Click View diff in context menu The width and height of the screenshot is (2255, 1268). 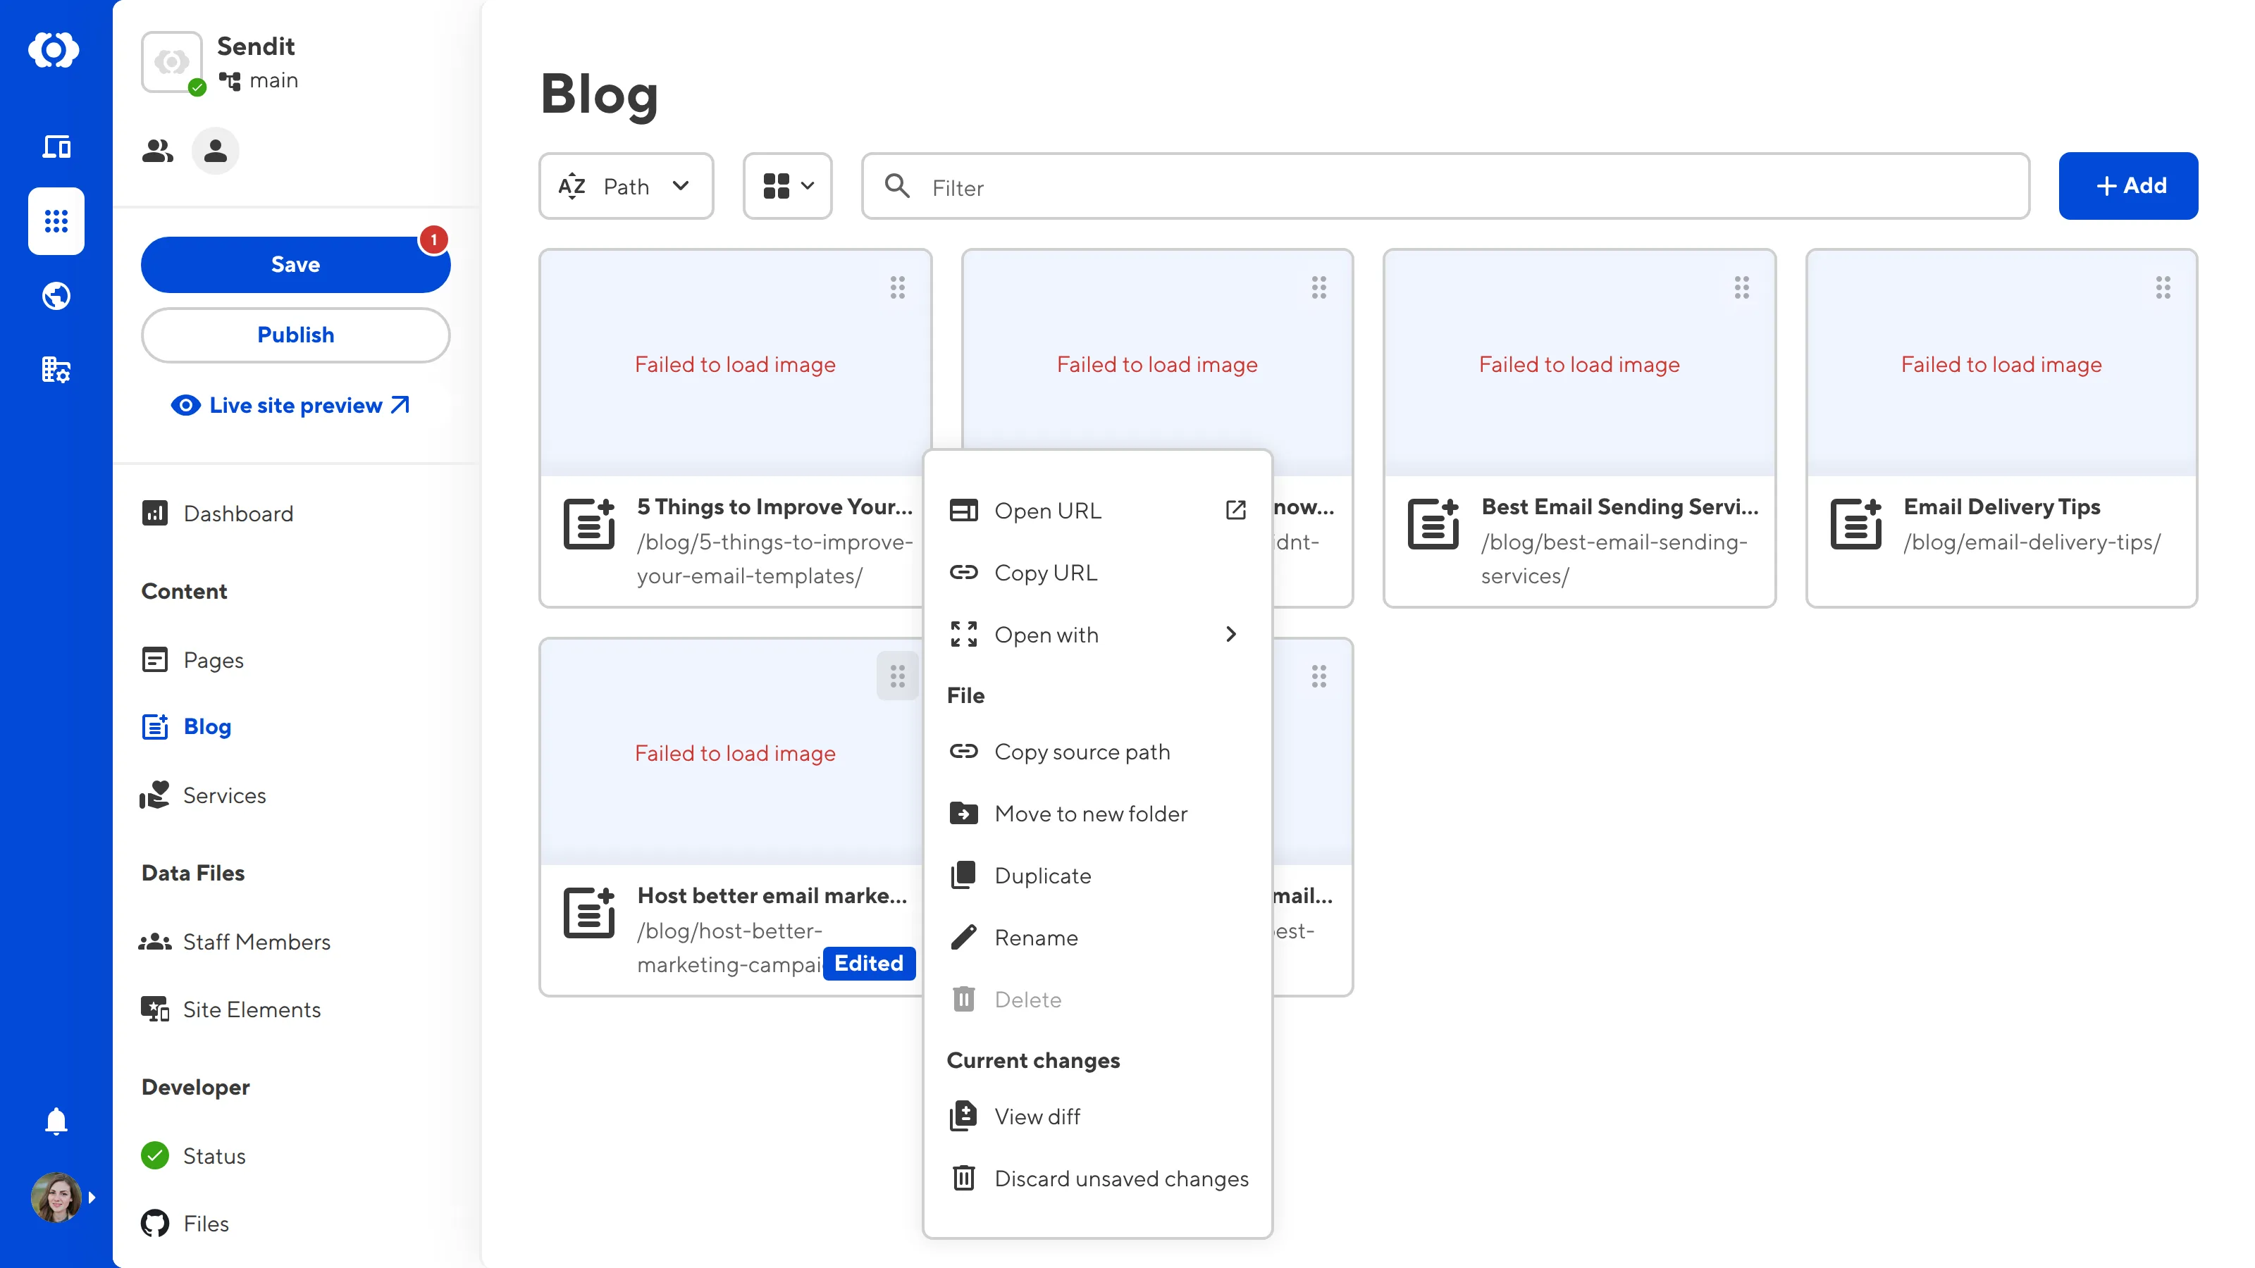pyautogui.click(x=1037, y=1117)
